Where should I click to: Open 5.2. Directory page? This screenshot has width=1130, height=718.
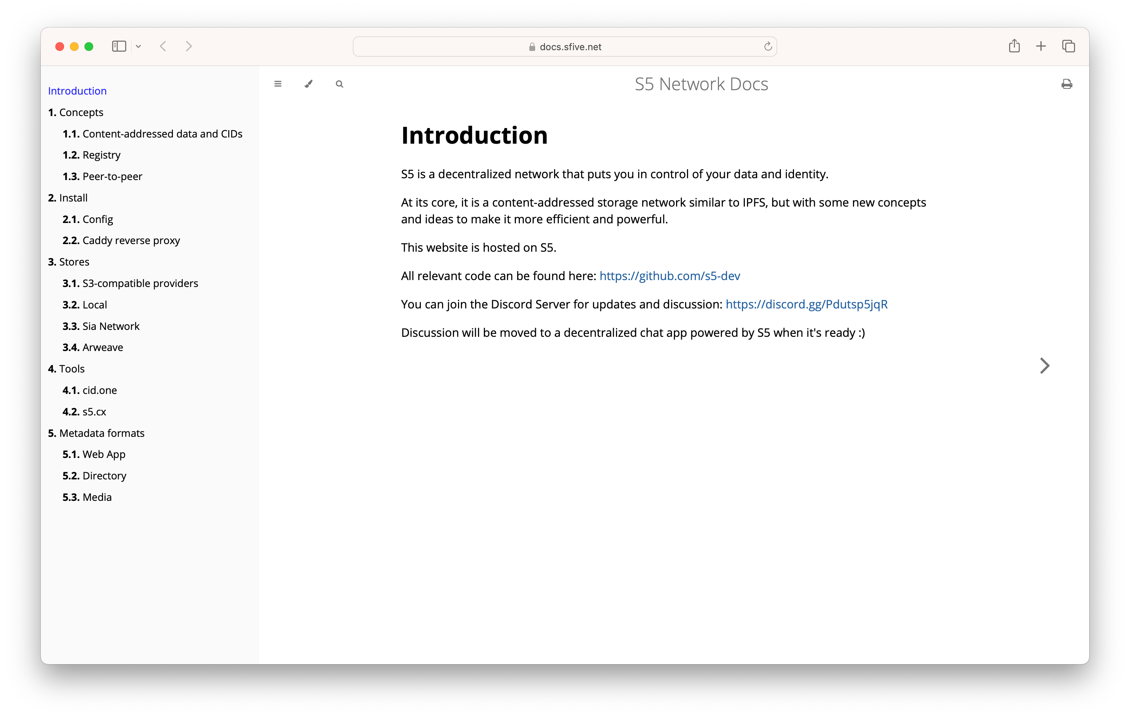pos(94,476)
